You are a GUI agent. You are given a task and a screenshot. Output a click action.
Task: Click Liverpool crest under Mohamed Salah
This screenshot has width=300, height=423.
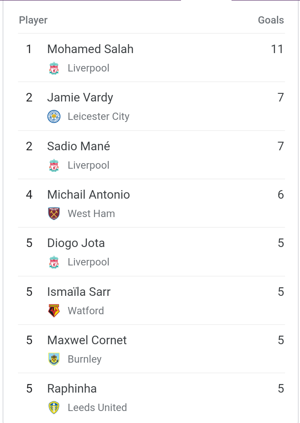(54, 69)
